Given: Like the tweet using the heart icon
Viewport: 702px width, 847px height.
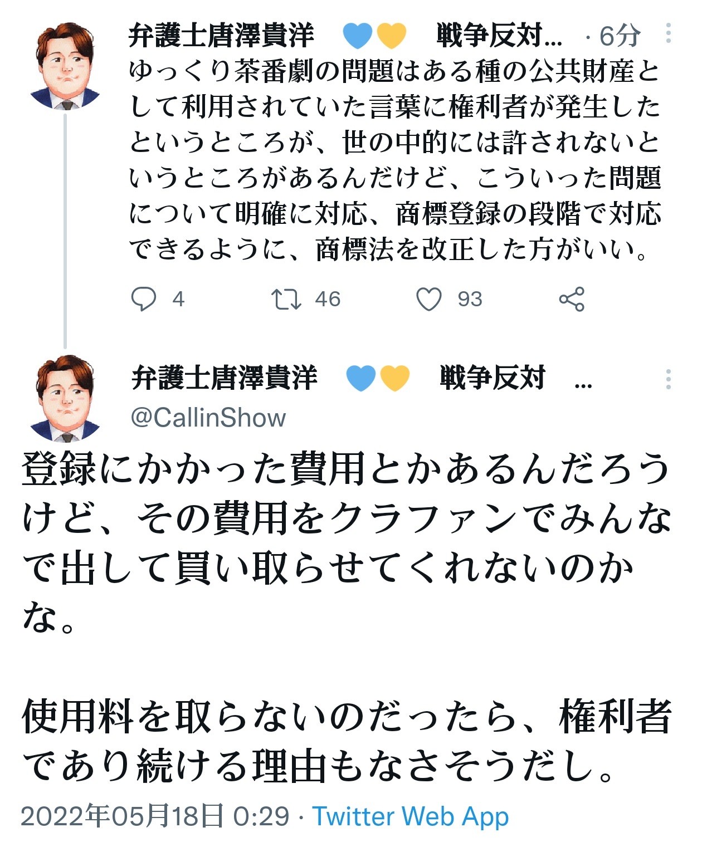Looking at the screenshot, I should [x=428, y=299].
